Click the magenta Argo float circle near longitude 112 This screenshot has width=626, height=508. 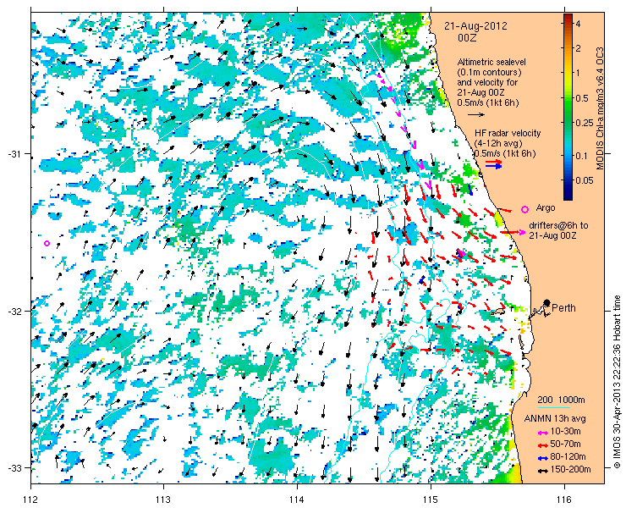(47, 243)
